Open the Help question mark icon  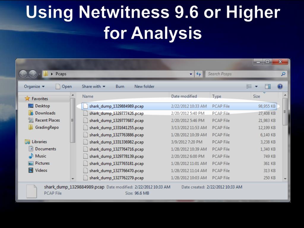click(x=280, y=86)
